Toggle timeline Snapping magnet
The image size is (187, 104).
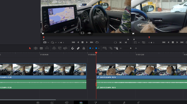click(x=73, y=48)
